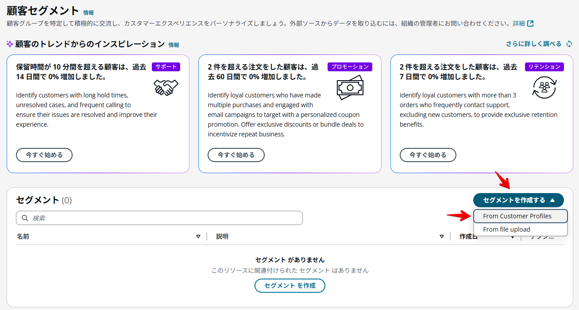The image size is (579, 310).
Task: Click the sparkle icon before 顧客のトレンド heading
Action: point(10,44)
